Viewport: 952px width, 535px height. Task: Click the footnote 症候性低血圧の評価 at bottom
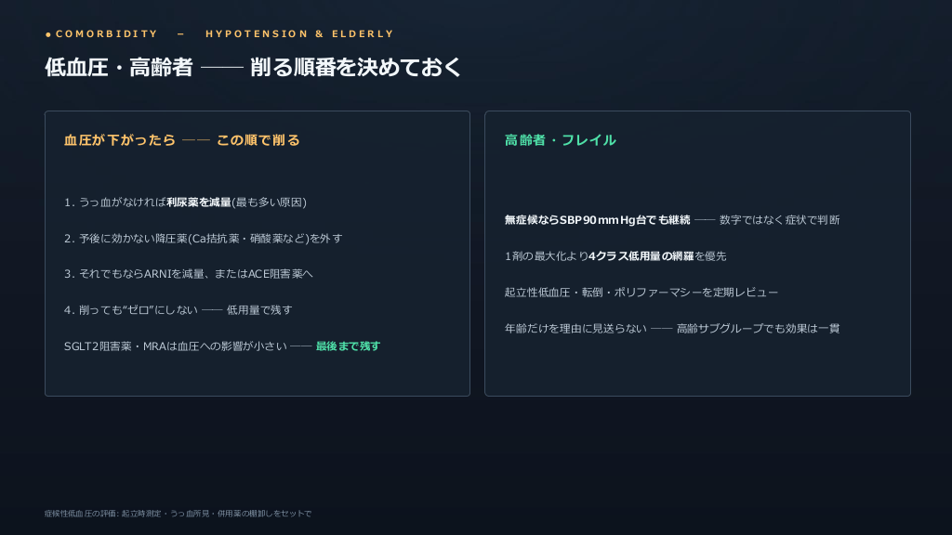tap(178, 513)
